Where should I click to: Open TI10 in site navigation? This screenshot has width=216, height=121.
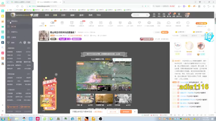click(99, 15)
